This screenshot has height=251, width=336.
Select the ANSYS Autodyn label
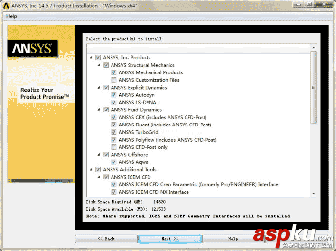(137, 95)
